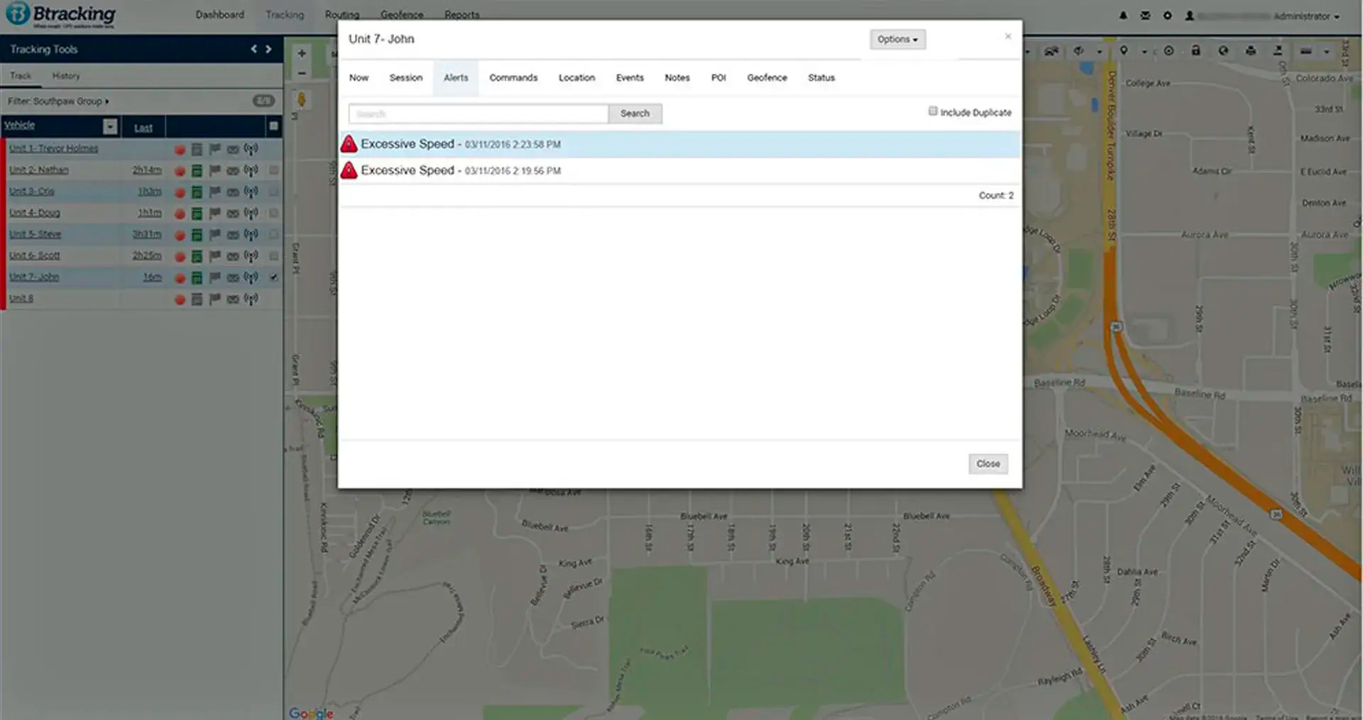Tick the checkbox for Unit 2- Nathan
The image size is (1363, 720).
click(x=273, y=170)
